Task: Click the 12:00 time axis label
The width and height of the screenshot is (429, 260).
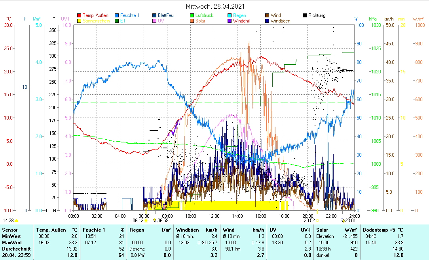Action: point(214,216)
